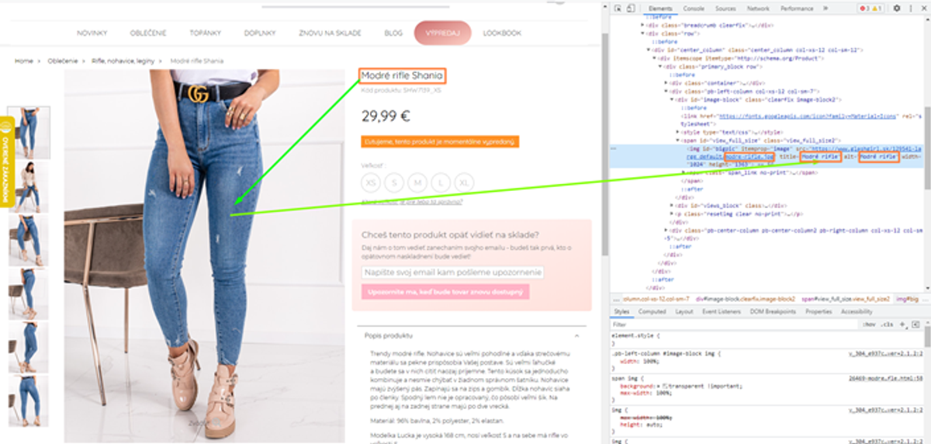Toggle :hov element state panel
This screenshot has width=931, height=444.
(x=869, y=324)
